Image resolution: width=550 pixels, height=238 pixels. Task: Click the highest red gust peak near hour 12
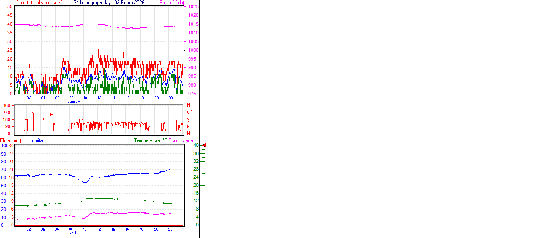tap(99, 49)
